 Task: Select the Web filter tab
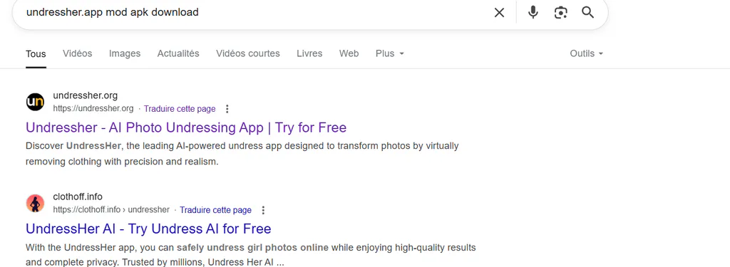(x=349, y=53)
